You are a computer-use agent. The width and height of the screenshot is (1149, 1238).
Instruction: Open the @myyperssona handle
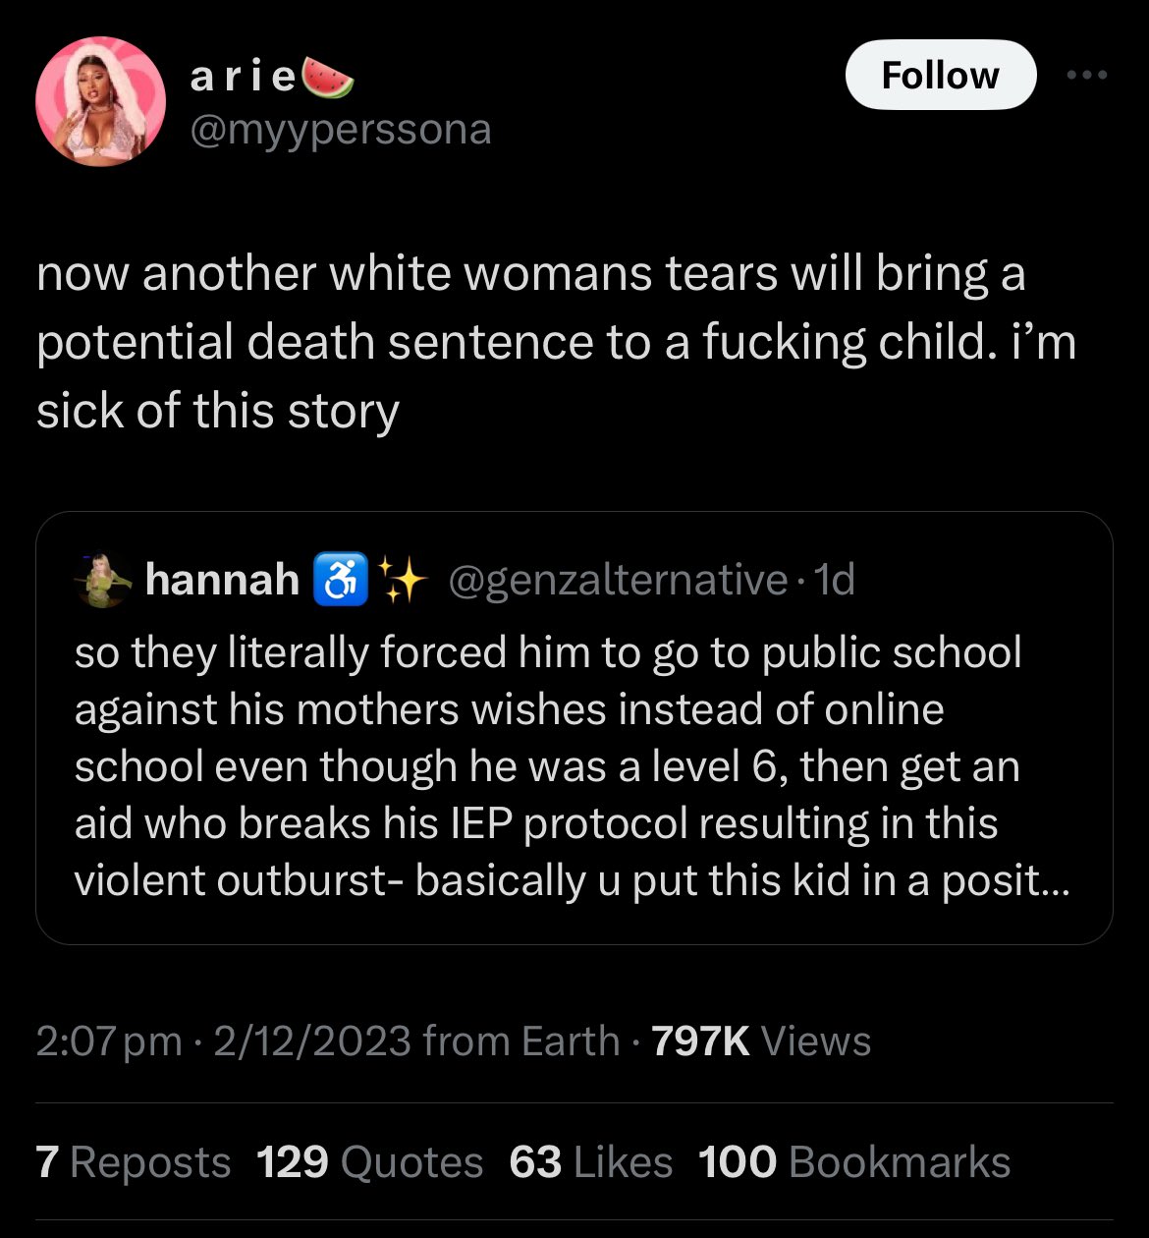[340, 129]
